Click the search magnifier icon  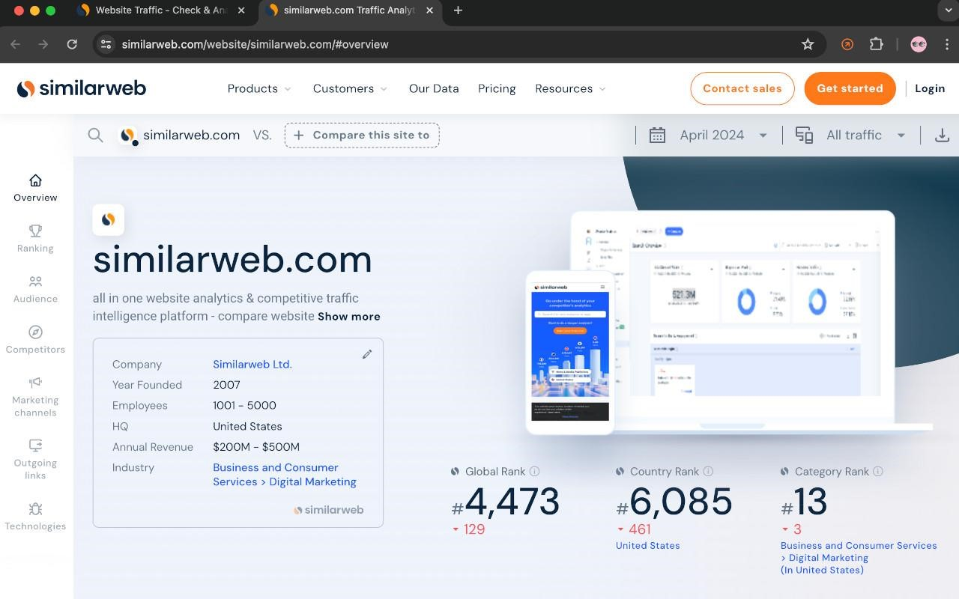point(95,135)
